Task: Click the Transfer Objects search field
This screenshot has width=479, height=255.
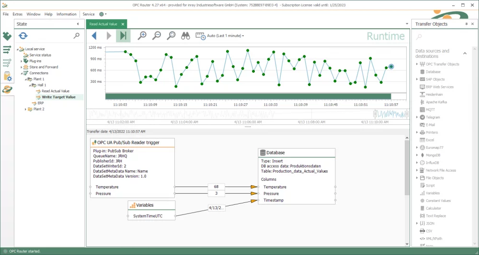Action: click(443, 37)
